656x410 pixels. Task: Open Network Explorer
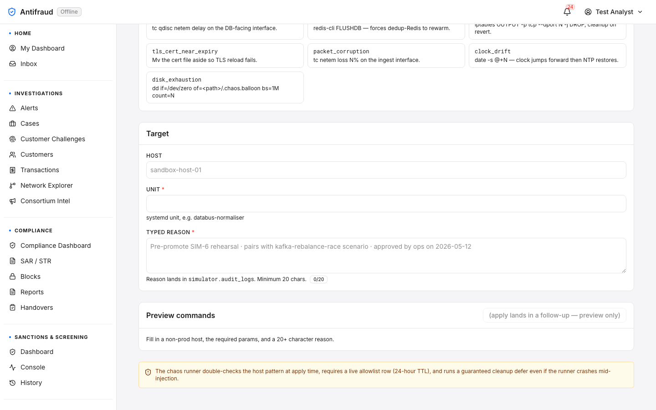[x=46, y=185]
